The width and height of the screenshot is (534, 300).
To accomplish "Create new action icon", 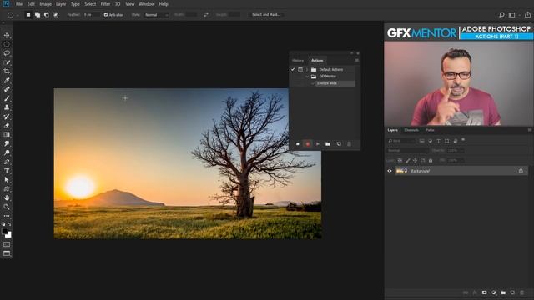I will (339, 144).
